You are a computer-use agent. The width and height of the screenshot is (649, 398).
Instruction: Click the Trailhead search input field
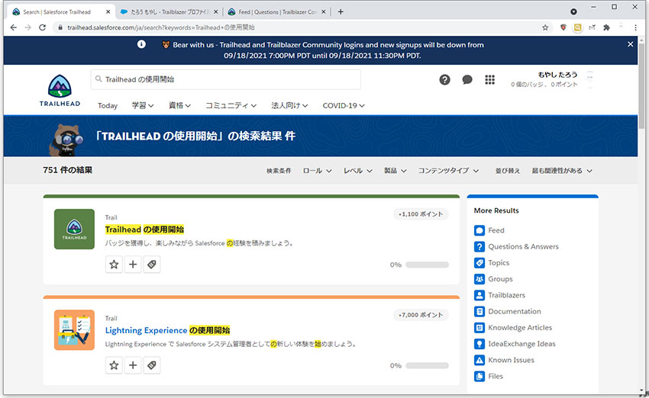coord(225,79)
